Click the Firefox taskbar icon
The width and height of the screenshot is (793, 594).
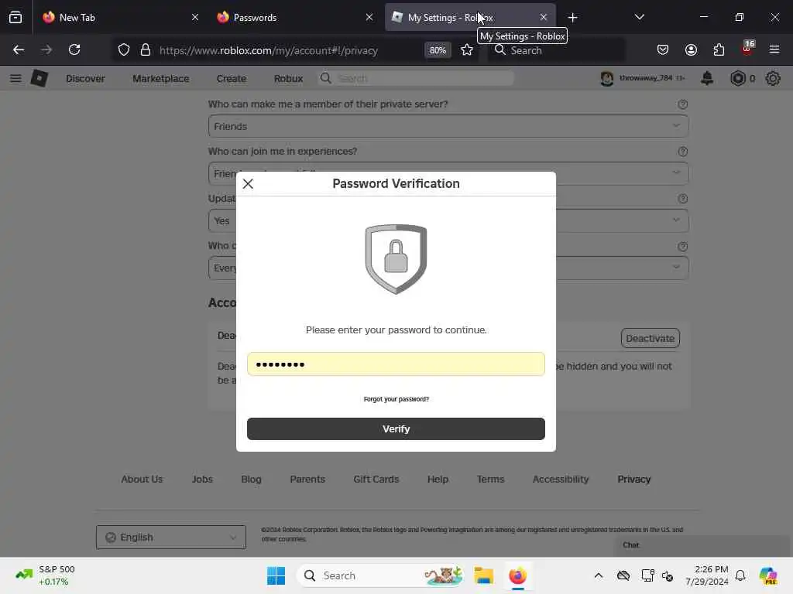coord(517,575)
